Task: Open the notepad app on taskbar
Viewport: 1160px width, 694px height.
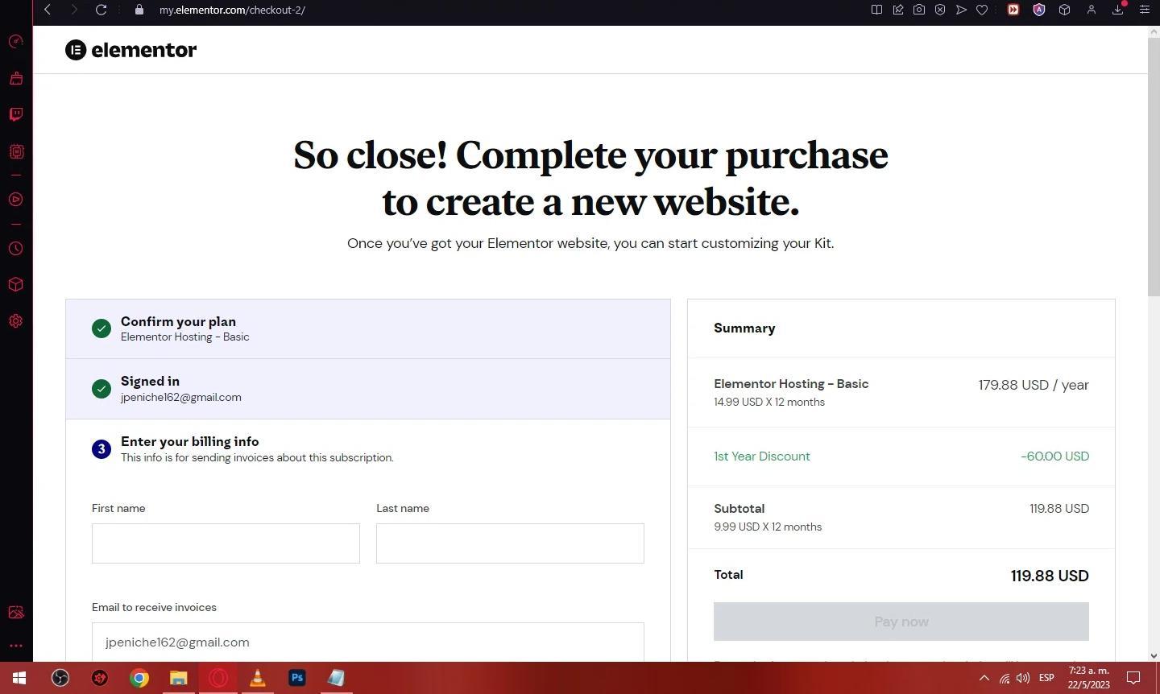Action: click(x=336, y=678)
